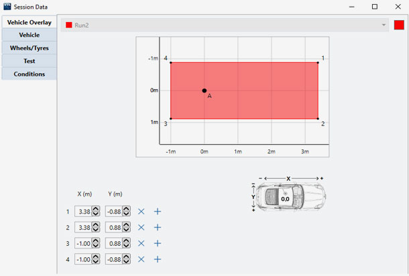The width and height of the screenshot is (409, 276).
Task: Delete point 3 with its X icon
Action: coord(141,244)
